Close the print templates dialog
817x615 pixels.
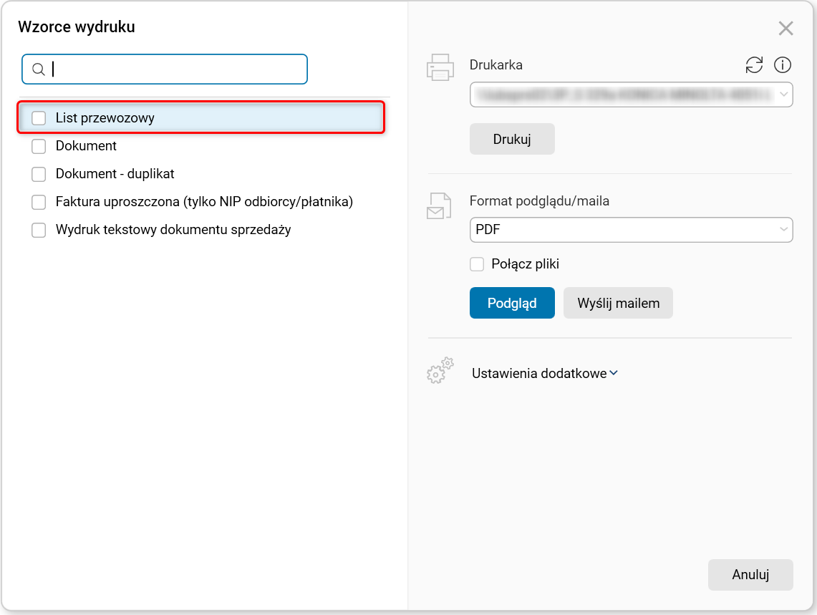pyautogui.click(x=785, y=29)
